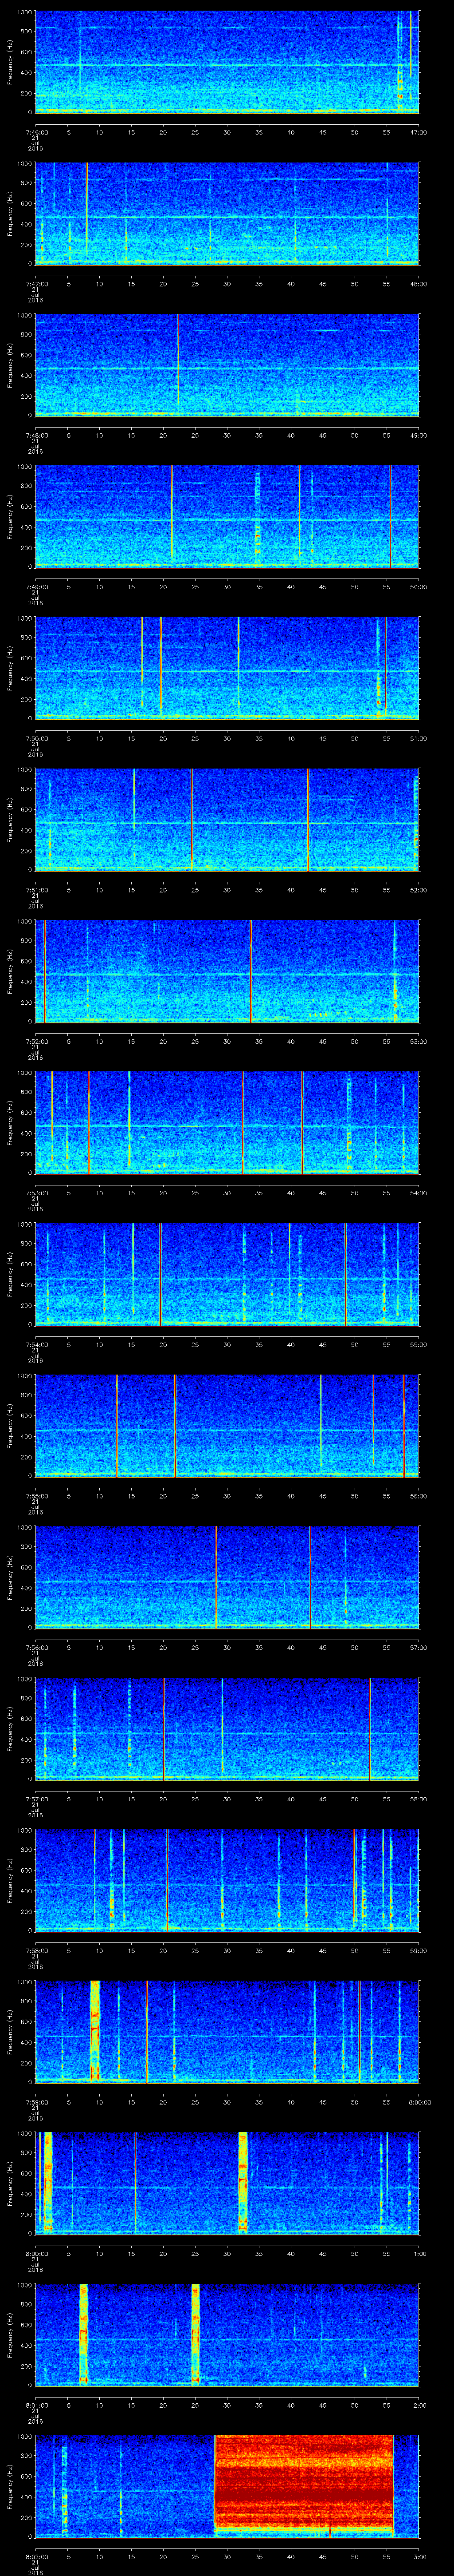Image resolution: width=454 pixels, height=2576 pixels.
Task: Select the spectrogram panel for minute 7:51:00
Action: (227, 821)
